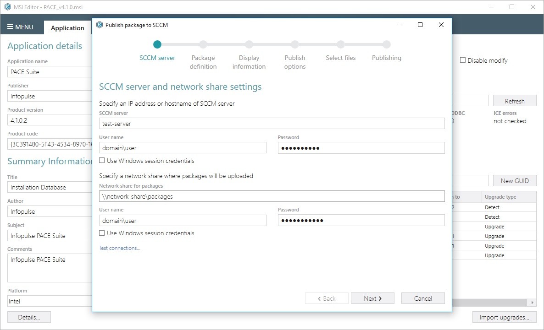Click the SCCM server step label
544x330 pixels.
tap(157, 58)
